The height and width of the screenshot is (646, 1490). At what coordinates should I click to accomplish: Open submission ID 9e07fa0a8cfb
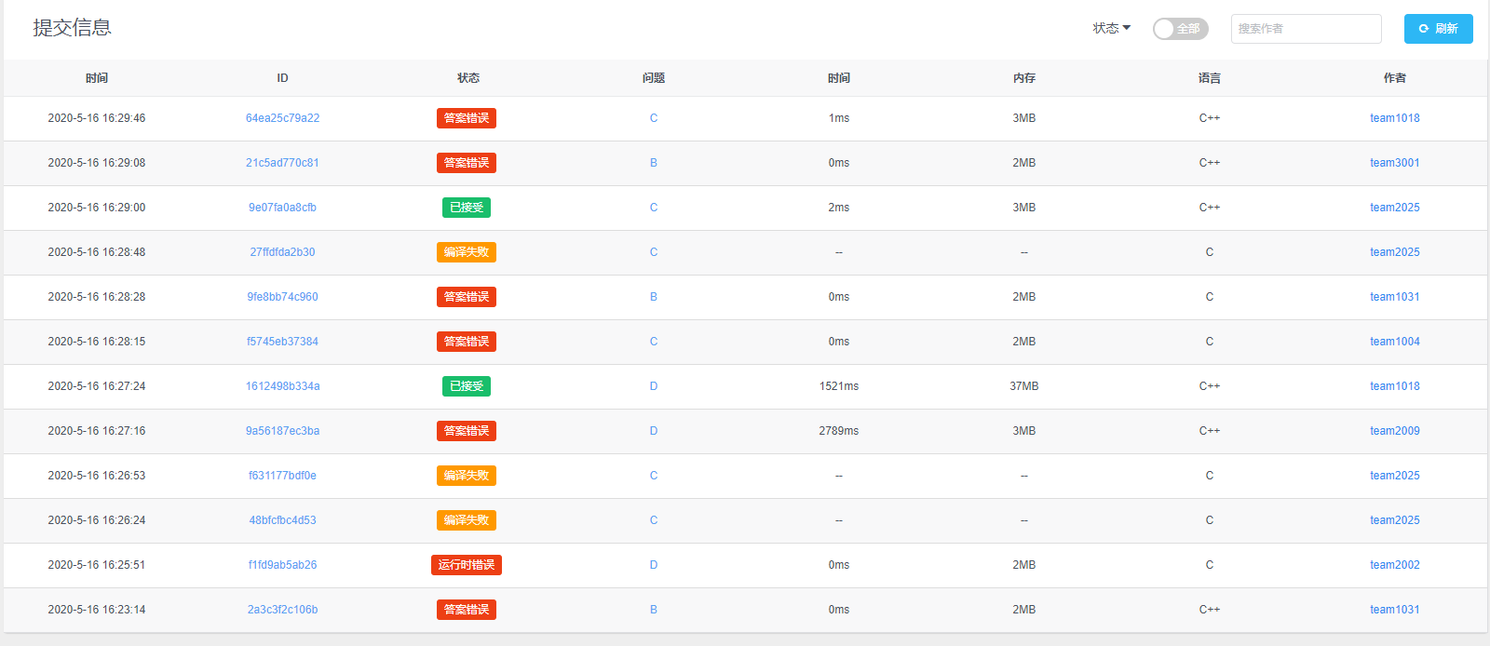[282, 208]
